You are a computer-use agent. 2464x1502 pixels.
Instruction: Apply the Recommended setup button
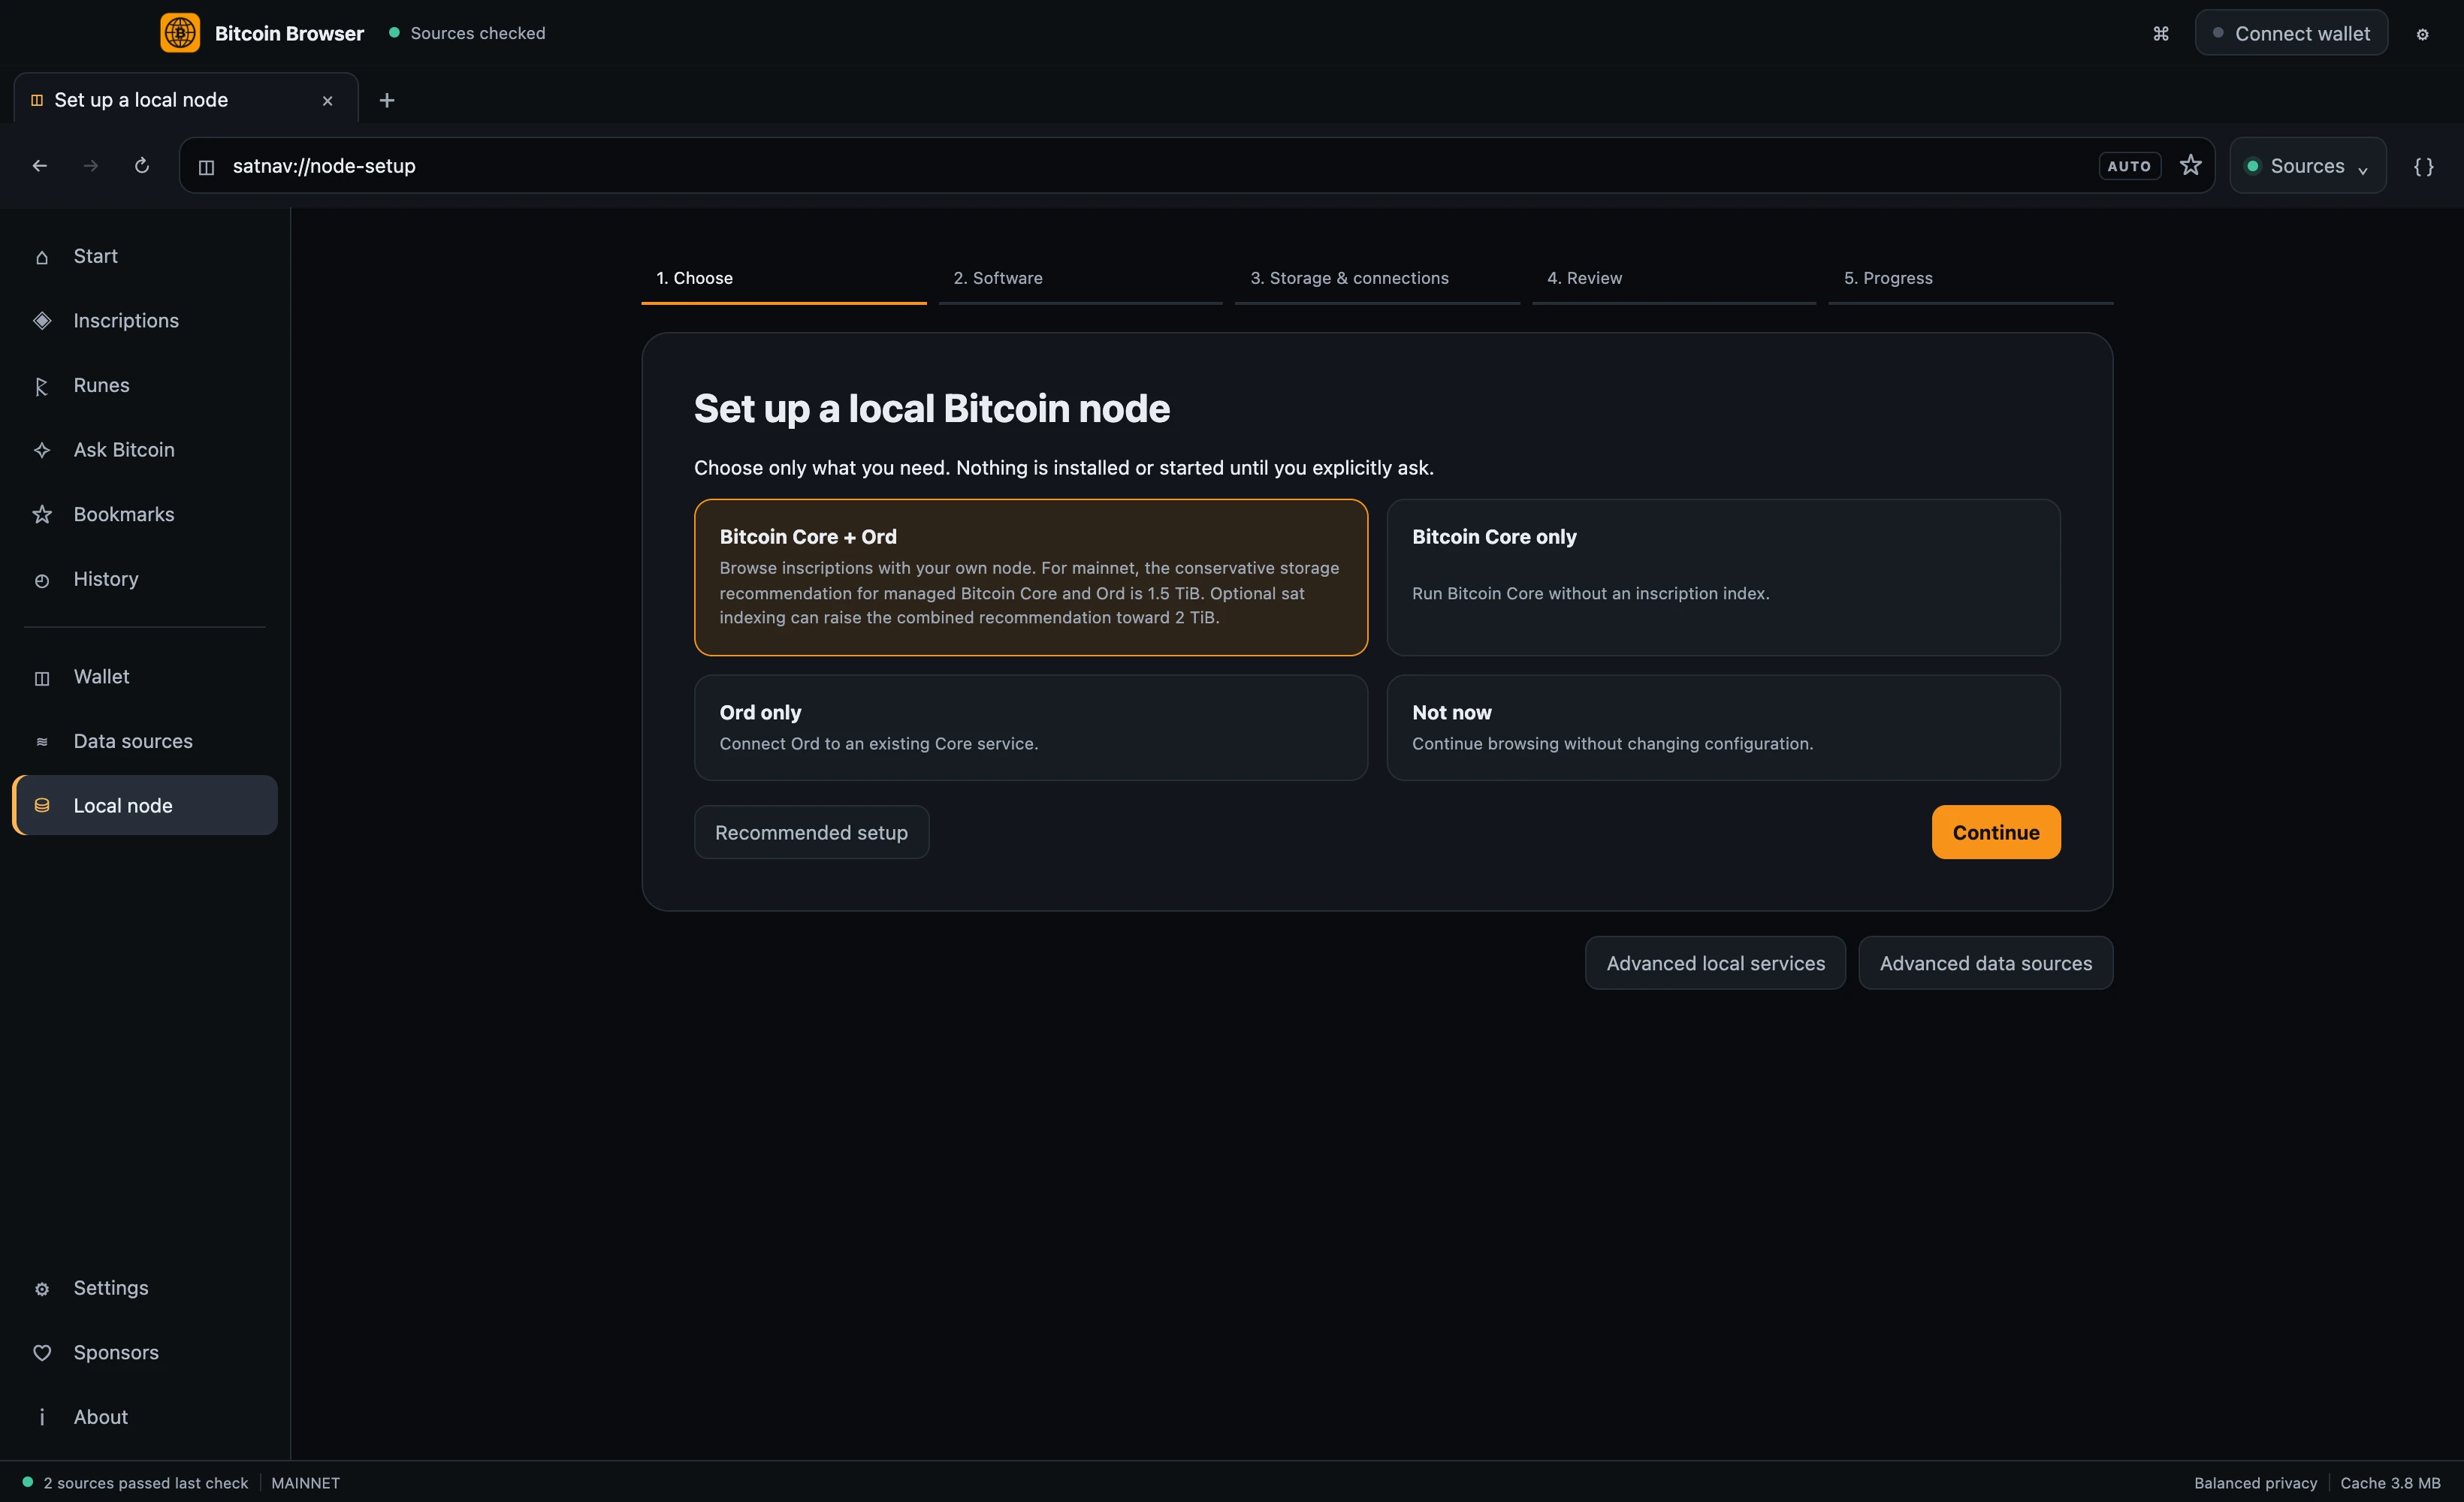811,832
